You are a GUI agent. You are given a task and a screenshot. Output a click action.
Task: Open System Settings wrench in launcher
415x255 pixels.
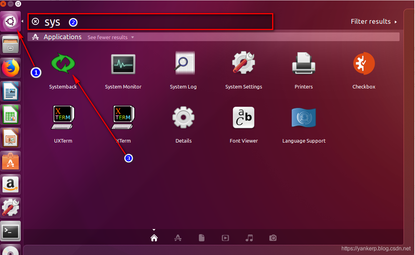click(11, 207)
